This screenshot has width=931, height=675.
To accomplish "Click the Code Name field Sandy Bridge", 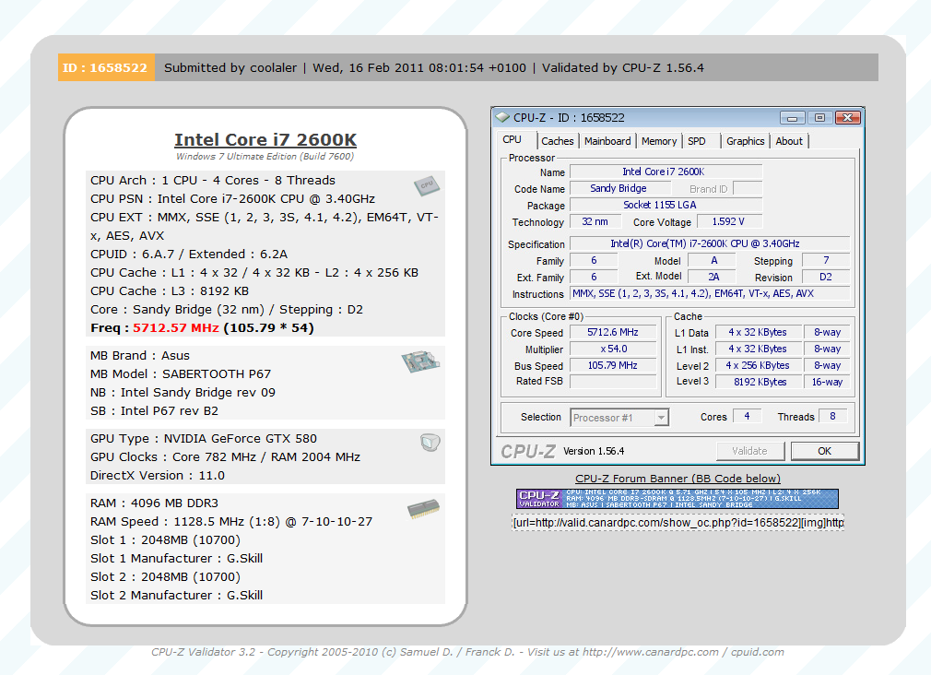I will (619, 188).
